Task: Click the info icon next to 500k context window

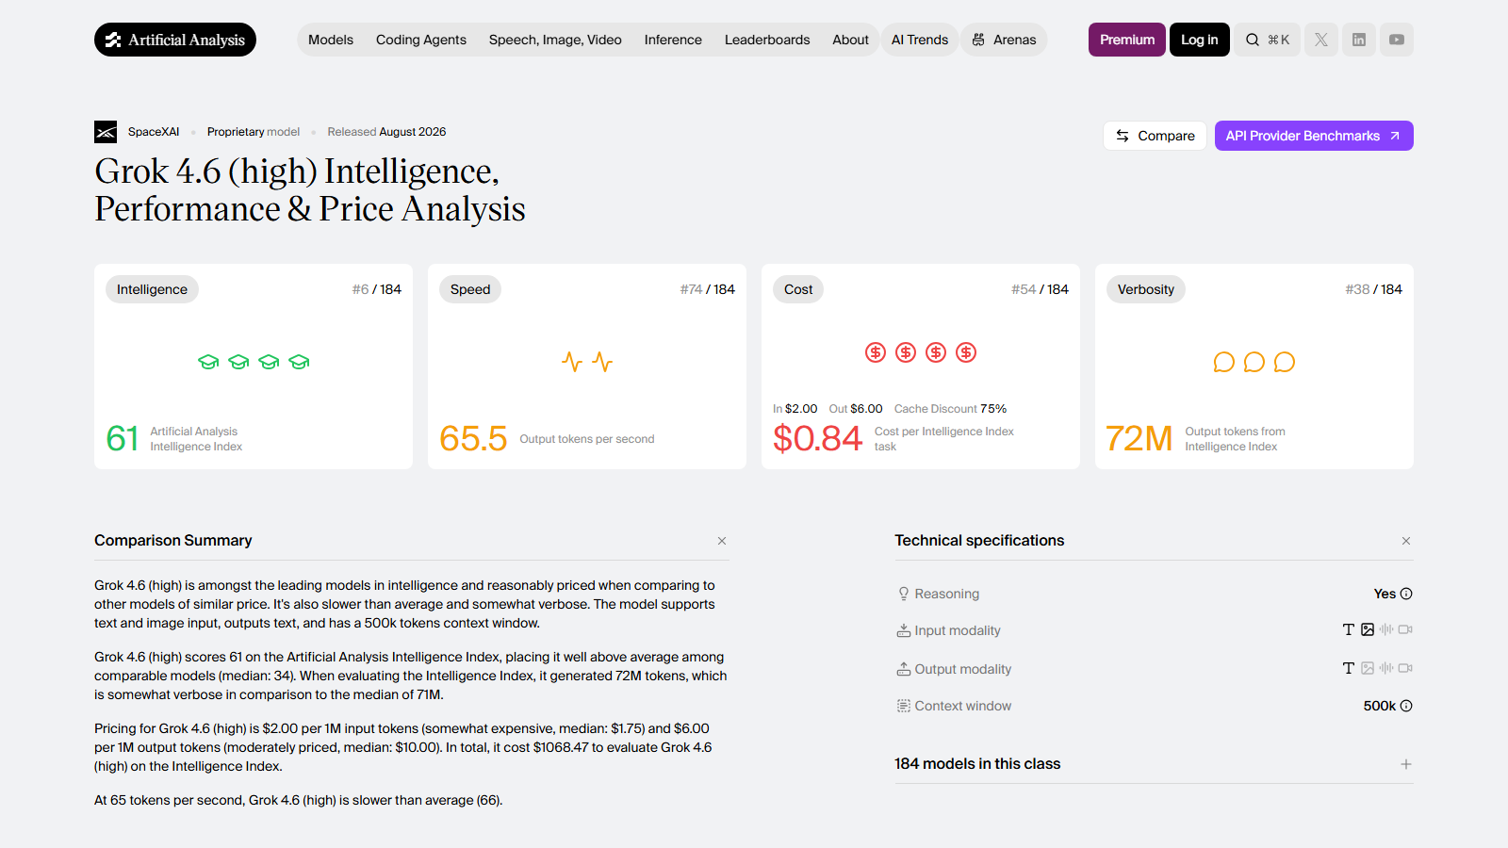Action: pyautogui.click(x=1406, y=706)
